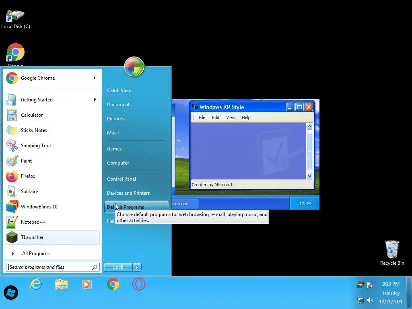Image resolution: width=412 pixels, height=309 pixels.
Task: Open Pictures from the Start menu
Action: (115, 119)
